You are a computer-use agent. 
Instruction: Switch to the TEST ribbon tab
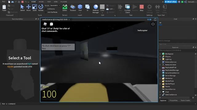point(49,2)
